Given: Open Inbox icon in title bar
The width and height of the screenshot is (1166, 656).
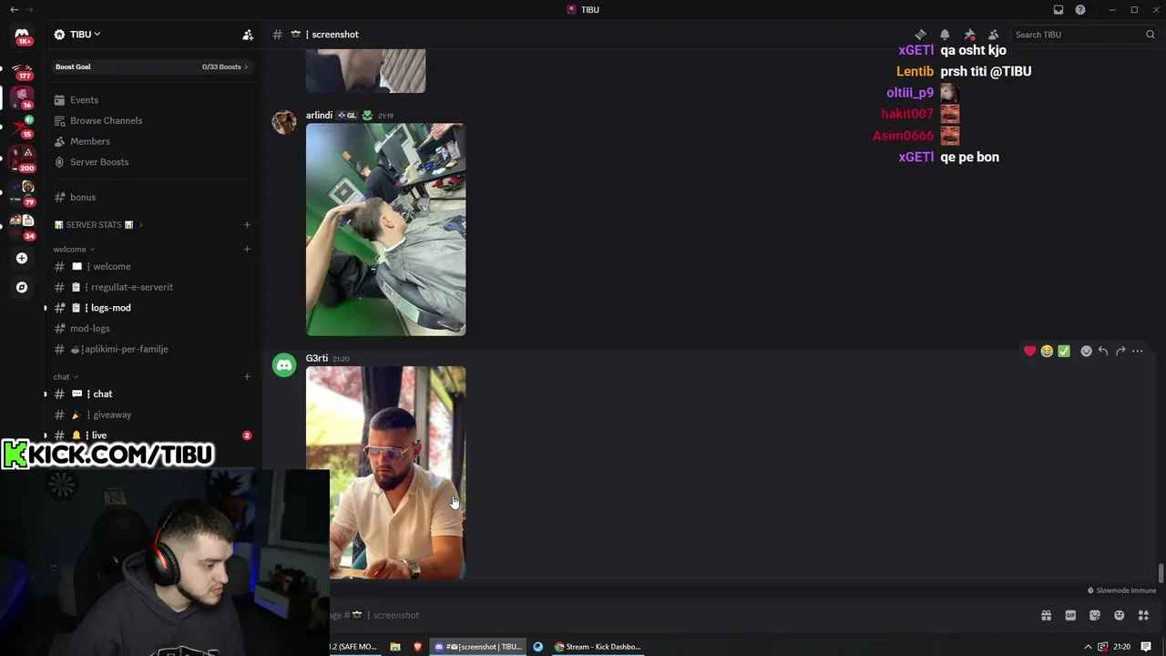Looking at the screenshot, I should (x=1059, y=9).
